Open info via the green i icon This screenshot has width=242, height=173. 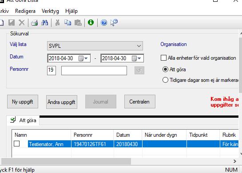click(91, 23)
